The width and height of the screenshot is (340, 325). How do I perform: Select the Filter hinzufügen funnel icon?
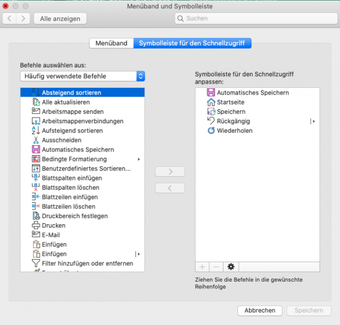(36, 263)
